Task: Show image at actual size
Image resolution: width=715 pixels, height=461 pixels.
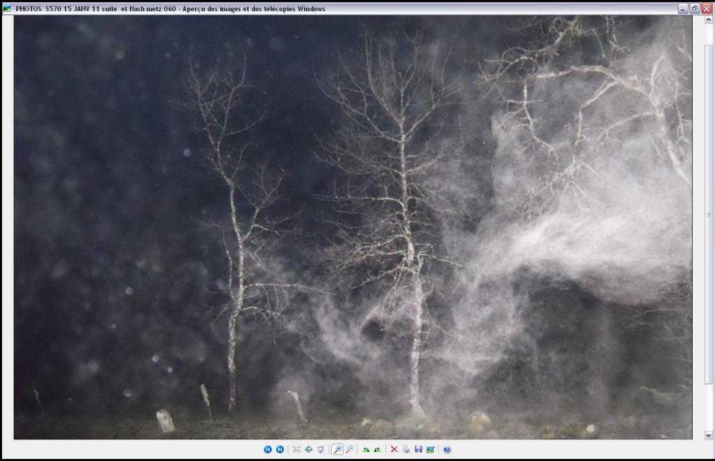Action: [x=309, y=450]
